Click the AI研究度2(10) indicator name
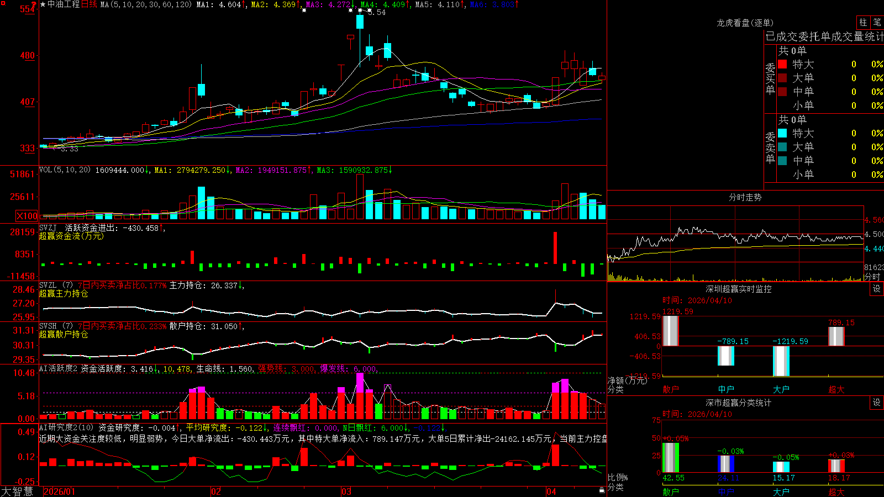This screenshot has width=884, height=497. [66, 427]
